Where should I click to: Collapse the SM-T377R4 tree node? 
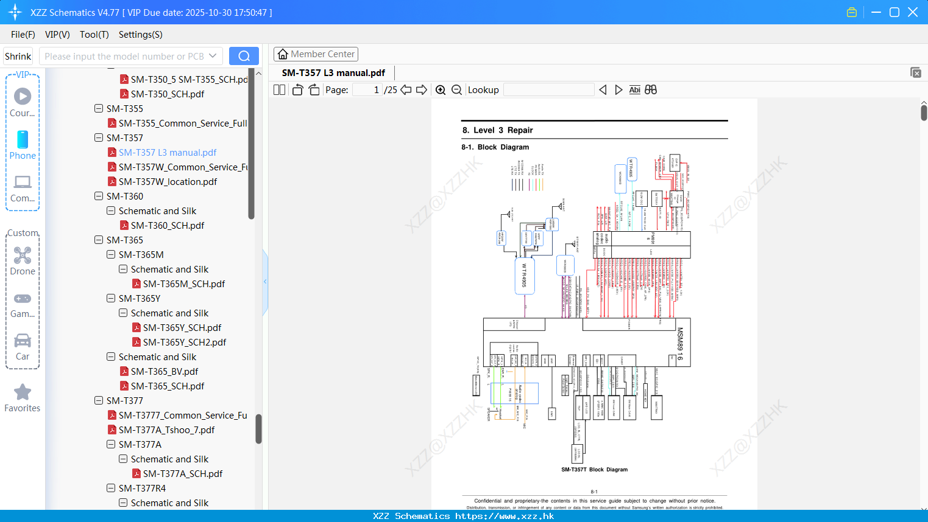(111, 489)
